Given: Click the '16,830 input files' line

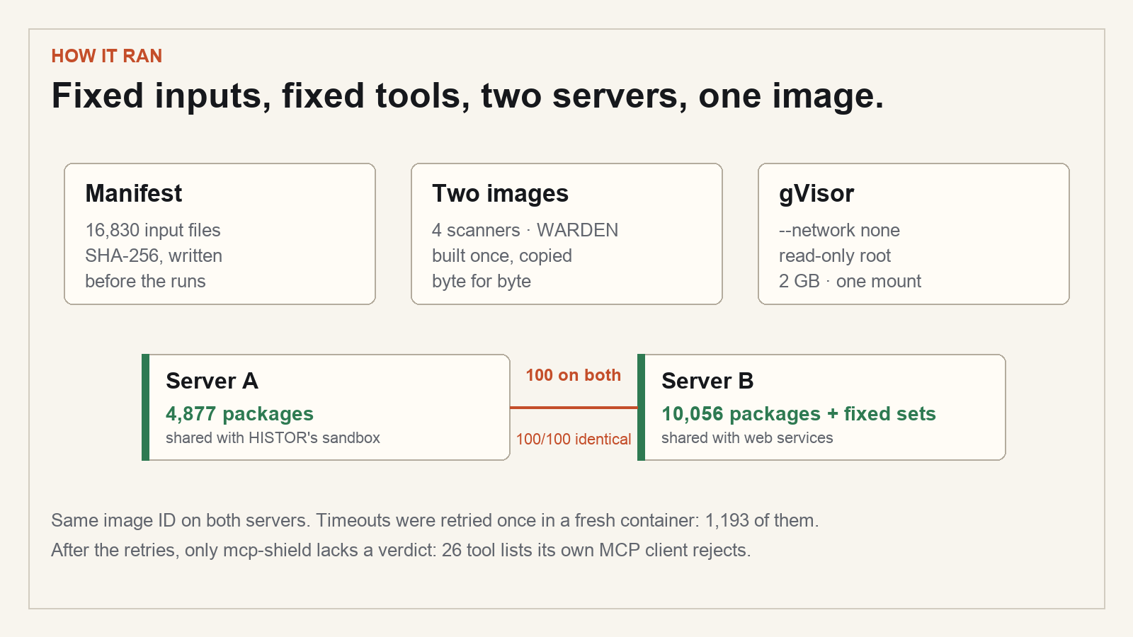Looking at the screenshot, I should tap(153, 230).
